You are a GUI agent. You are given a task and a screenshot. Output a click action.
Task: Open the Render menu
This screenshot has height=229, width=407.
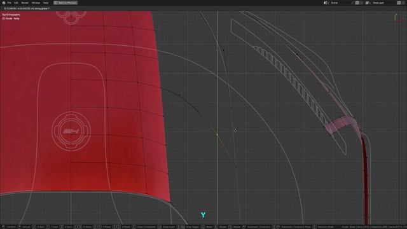[25, 3]
